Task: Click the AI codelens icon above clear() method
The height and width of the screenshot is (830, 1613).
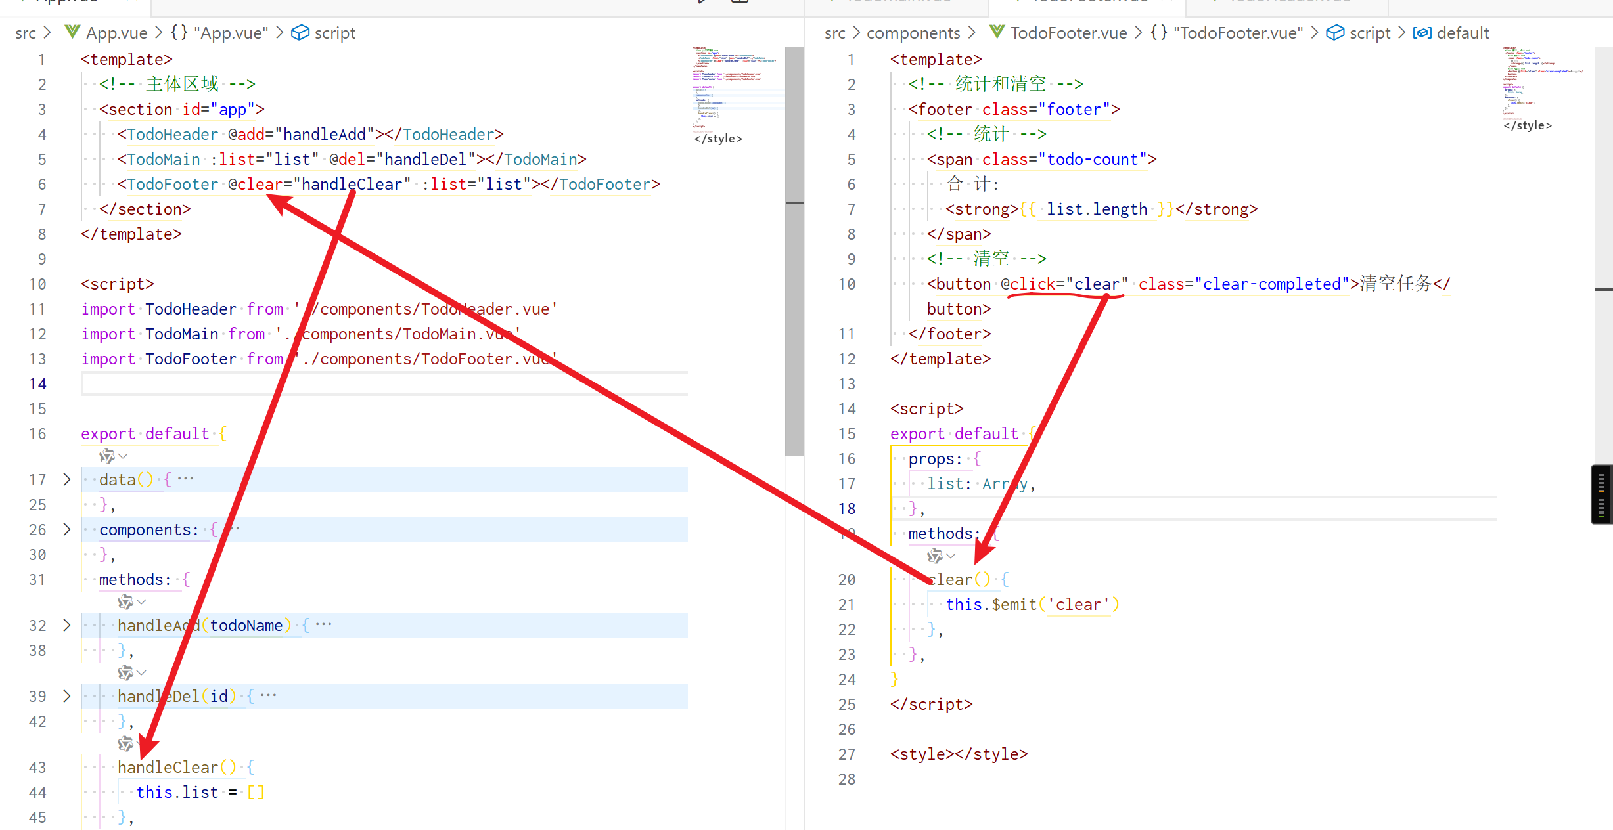Action: (934, 556)
